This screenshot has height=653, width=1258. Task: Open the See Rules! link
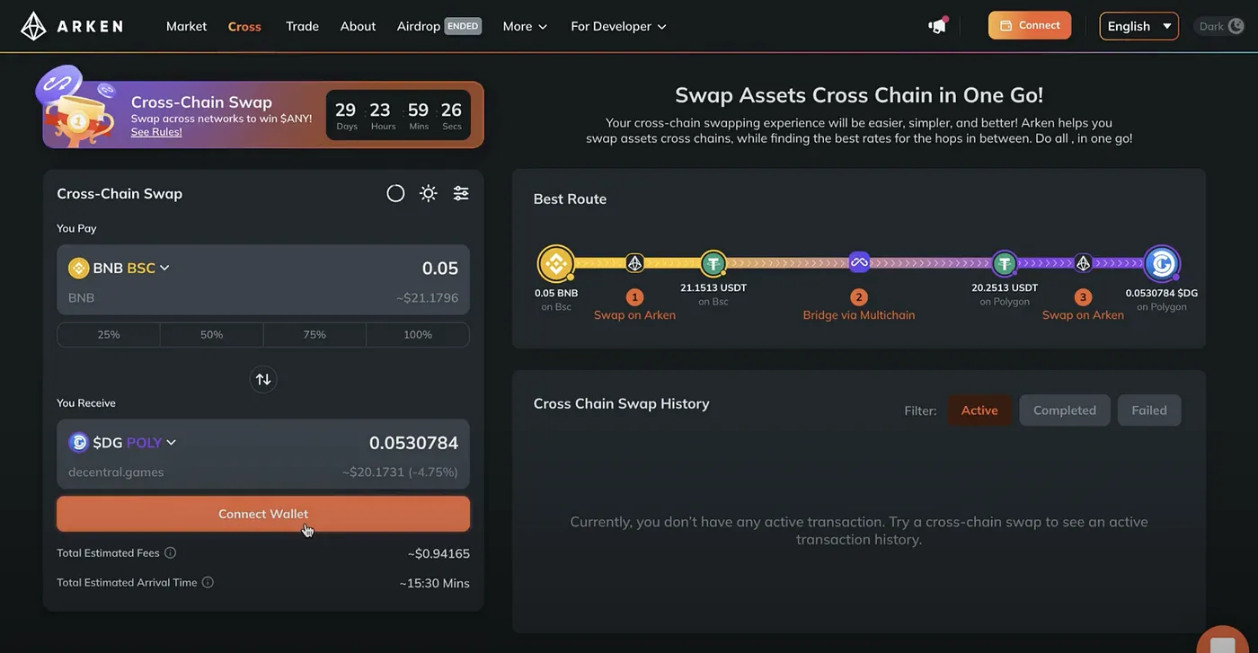click(156, 132)
